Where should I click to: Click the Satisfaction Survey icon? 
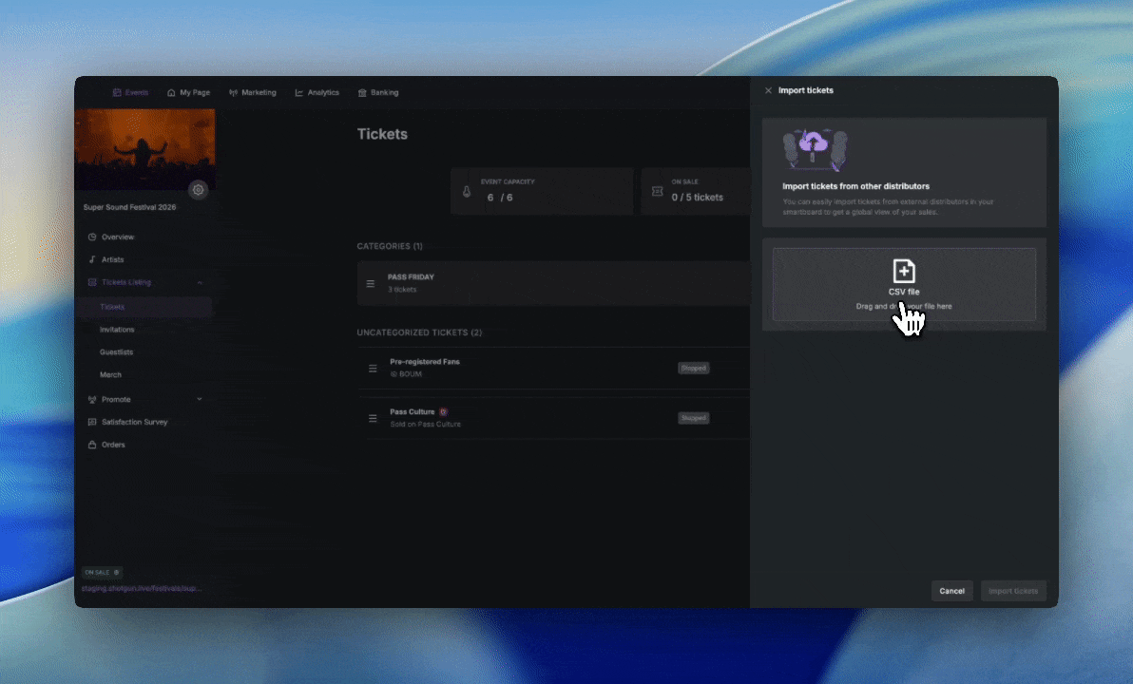tap(92, 422)
